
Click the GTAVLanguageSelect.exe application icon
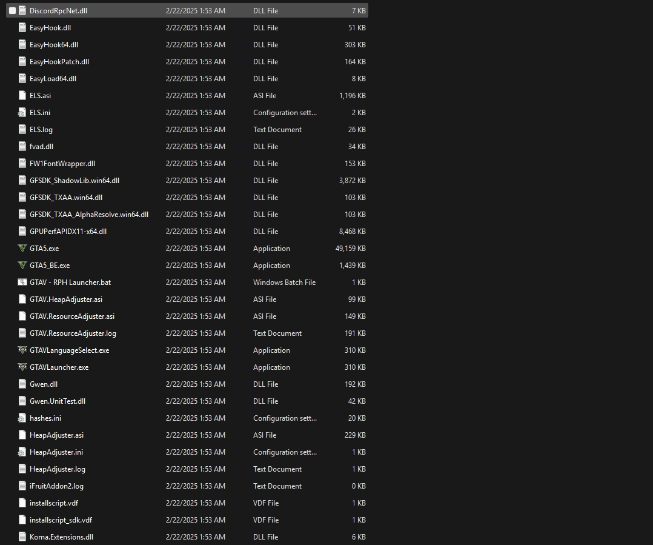22,350
